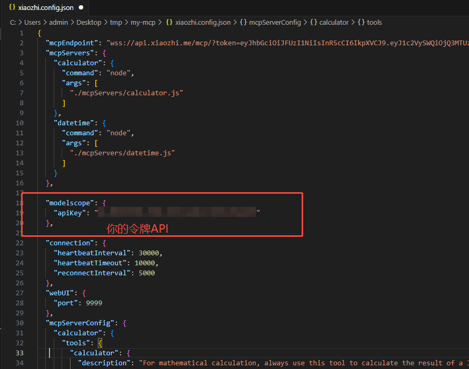This screenshot has width=469, height=369.
Task: Click the 'For mathematical calculation' description string
Action: coord(304,363)
